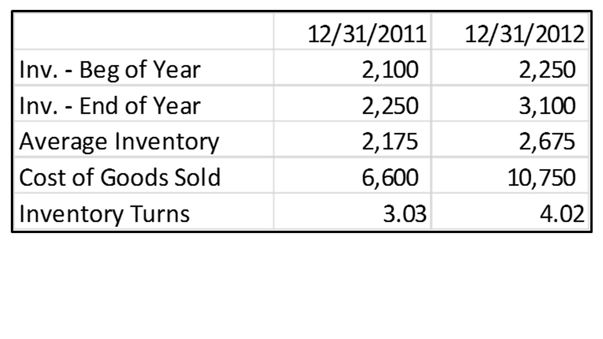Viewport: 603px width, 339px height.
Task: Select the 3,100 end inventory cell
Action: [510, 103]
